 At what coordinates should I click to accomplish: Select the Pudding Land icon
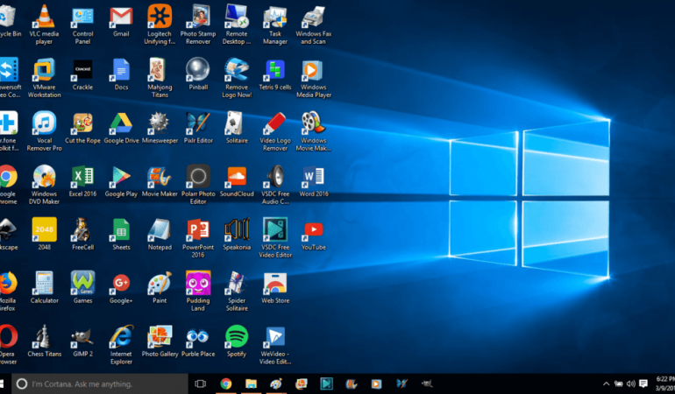[198, 283]
